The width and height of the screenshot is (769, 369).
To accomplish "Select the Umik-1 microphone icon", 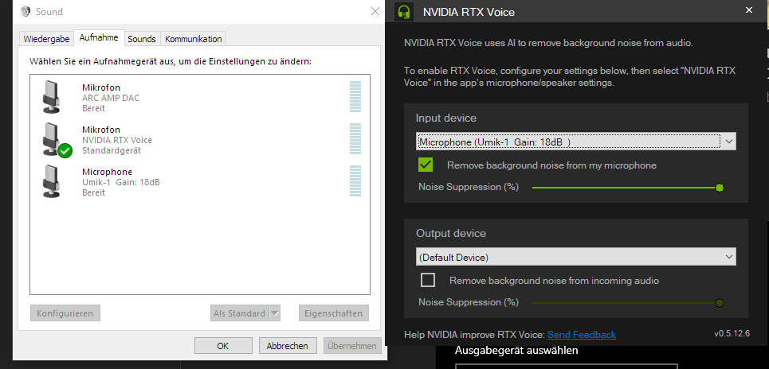I will [51, 181].
